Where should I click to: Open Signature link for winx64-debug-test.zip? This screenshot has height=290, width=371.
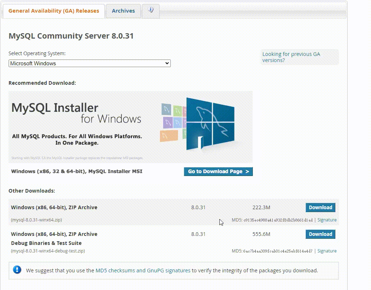click(327, 251)
